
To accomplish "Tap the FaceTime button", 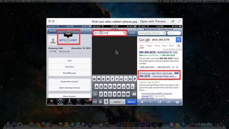I will (69, 67).
